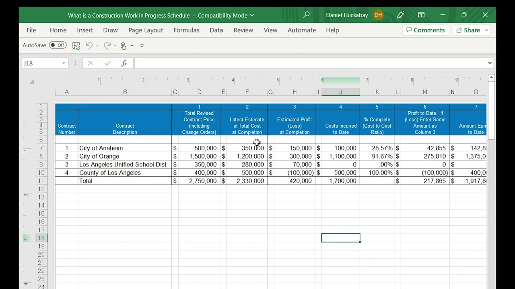Click the Comments button
515x289 pixels.
[426, 30]
